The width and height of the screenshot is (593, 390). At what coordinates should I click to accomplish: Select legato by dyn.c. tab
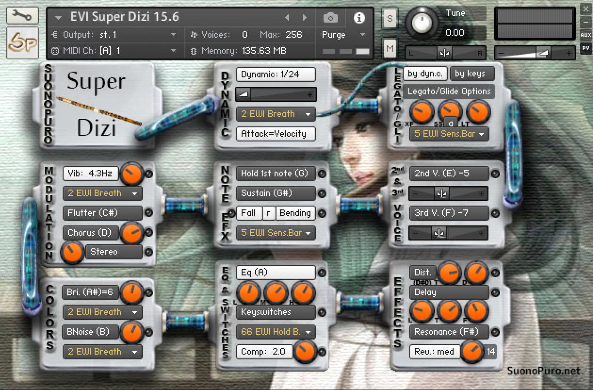[x=426, y=74]
